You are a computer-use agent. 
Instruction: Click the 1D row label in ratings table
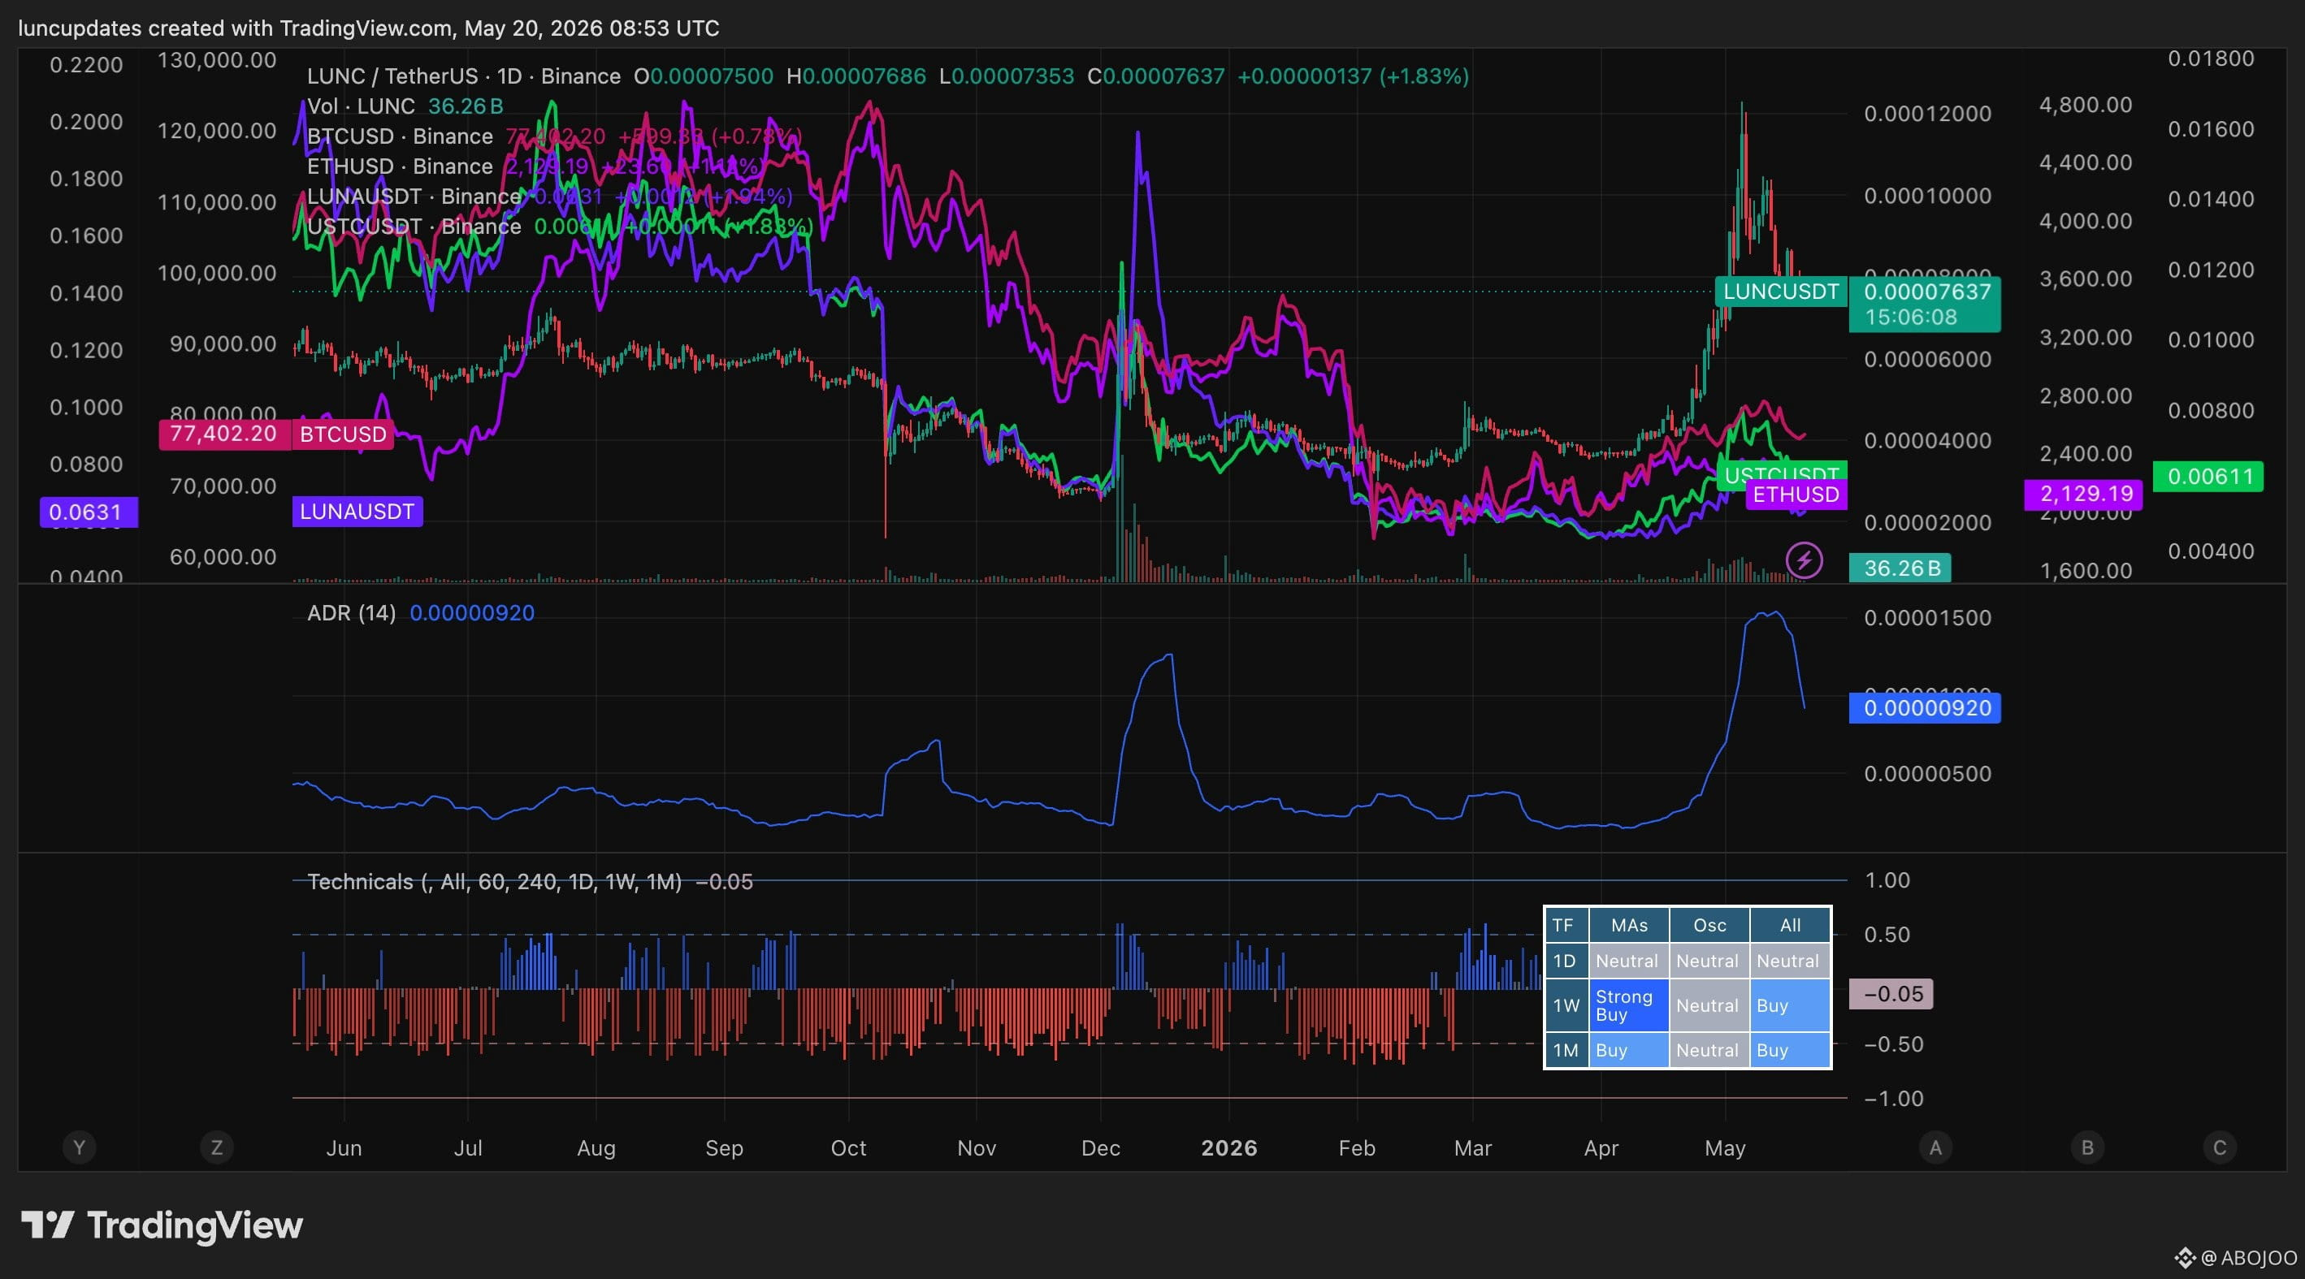coord(1566,961)
